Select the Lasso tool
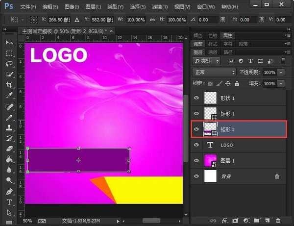 click(x=9, y=64)
